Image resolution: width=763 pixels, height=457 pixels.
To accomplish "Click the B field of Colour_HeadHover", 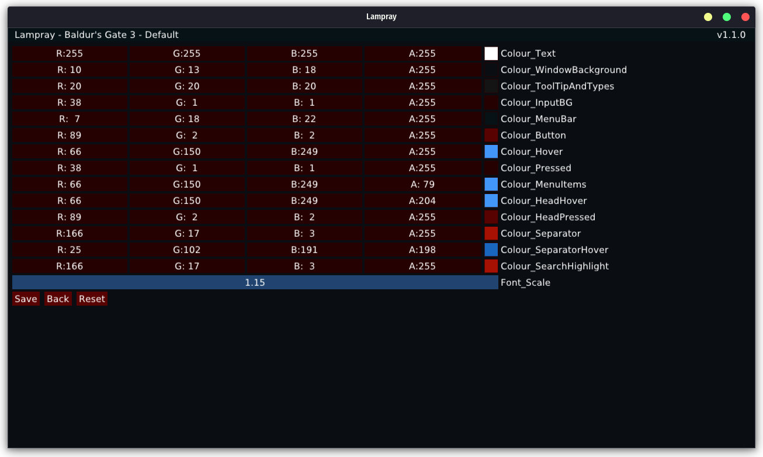I will [x=305, y=200].
